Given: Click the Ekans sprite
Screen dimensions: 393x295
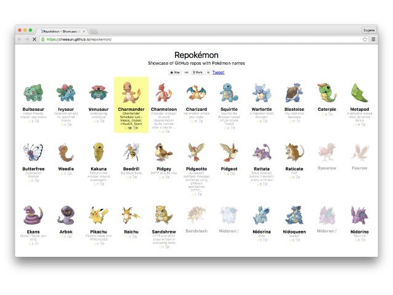Looking at the screenshot, I should pyautogui.click(x=33, y=215).
